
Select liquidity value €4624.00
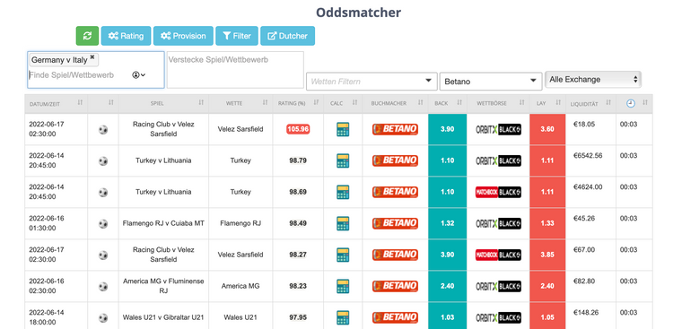588,186
